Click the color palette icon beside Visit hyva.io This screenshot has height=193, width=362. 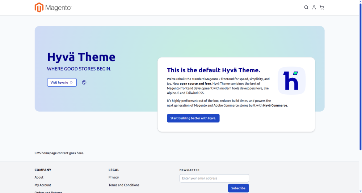click(84, 82)
